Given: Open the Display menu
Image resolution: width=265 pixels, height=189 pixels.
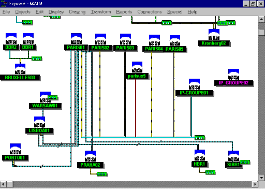Looking at the screenshot, I should [56, 12].
